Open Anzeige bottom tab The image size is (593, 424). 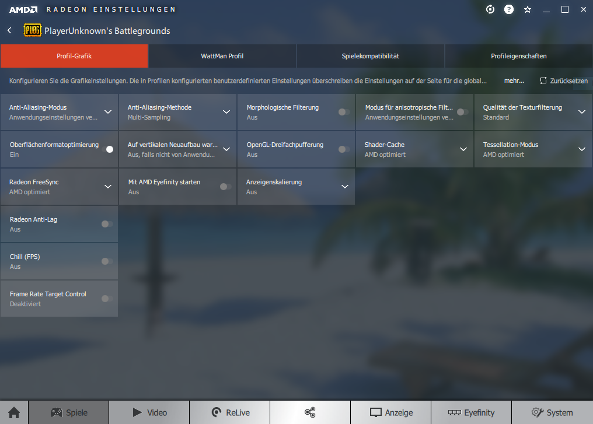coord(390,412)
